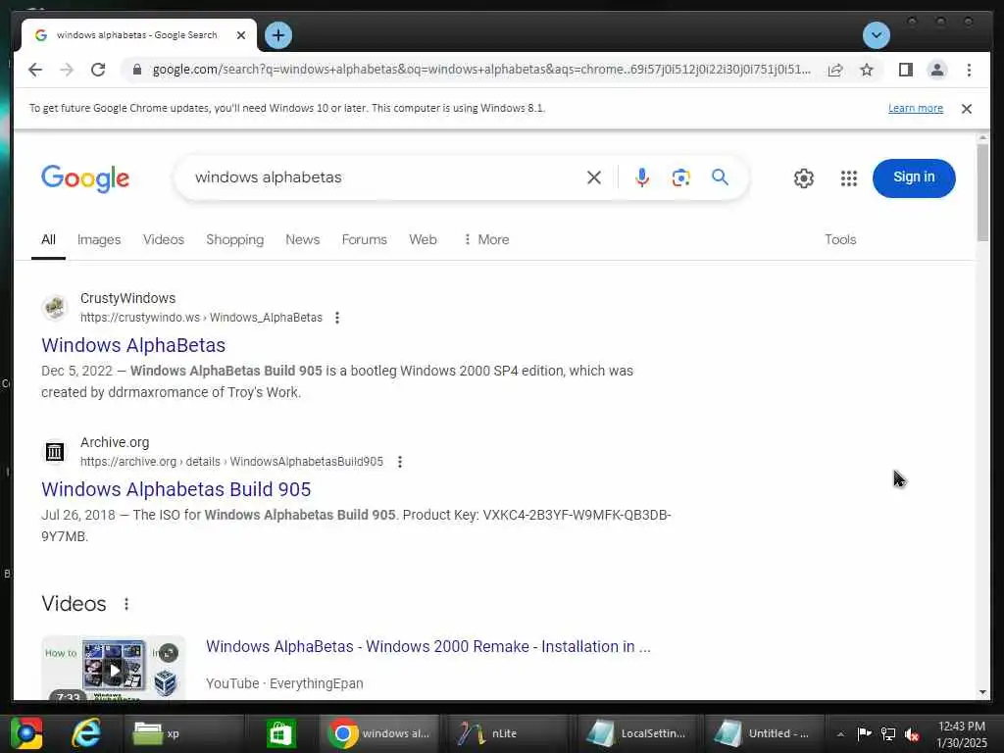Open the network tray icon
This screenshot has height=753, width=1004.
point(888,733)
